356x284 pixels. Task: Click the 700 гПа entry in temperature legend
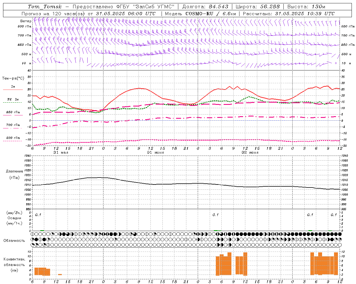(13, 125)
